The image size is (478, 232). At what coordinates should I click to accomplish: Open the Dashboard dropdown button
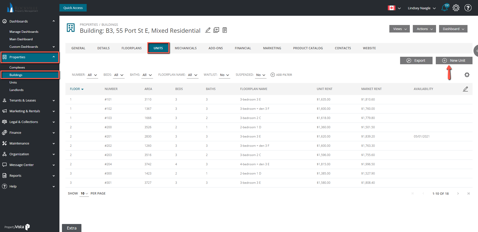pyautogui.click(x=453, y=29)
